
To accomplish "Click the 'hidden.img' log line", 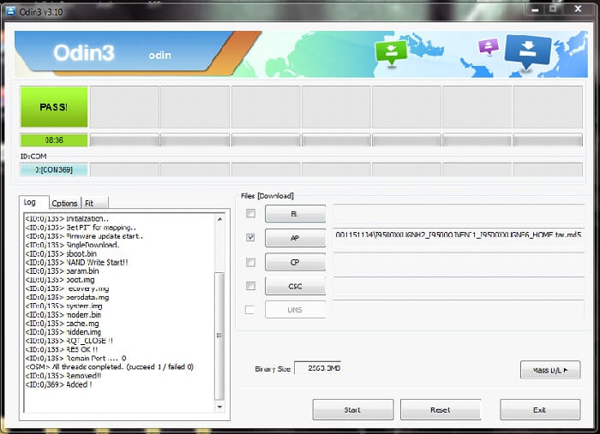I will (63, 332).
